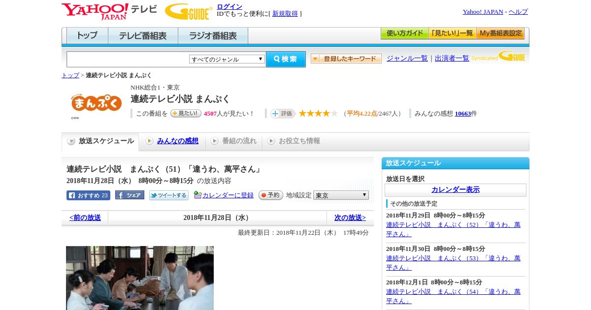Open the ジャンル一覧 link
This screenshot has height=310, width=591.
(407, 58)
